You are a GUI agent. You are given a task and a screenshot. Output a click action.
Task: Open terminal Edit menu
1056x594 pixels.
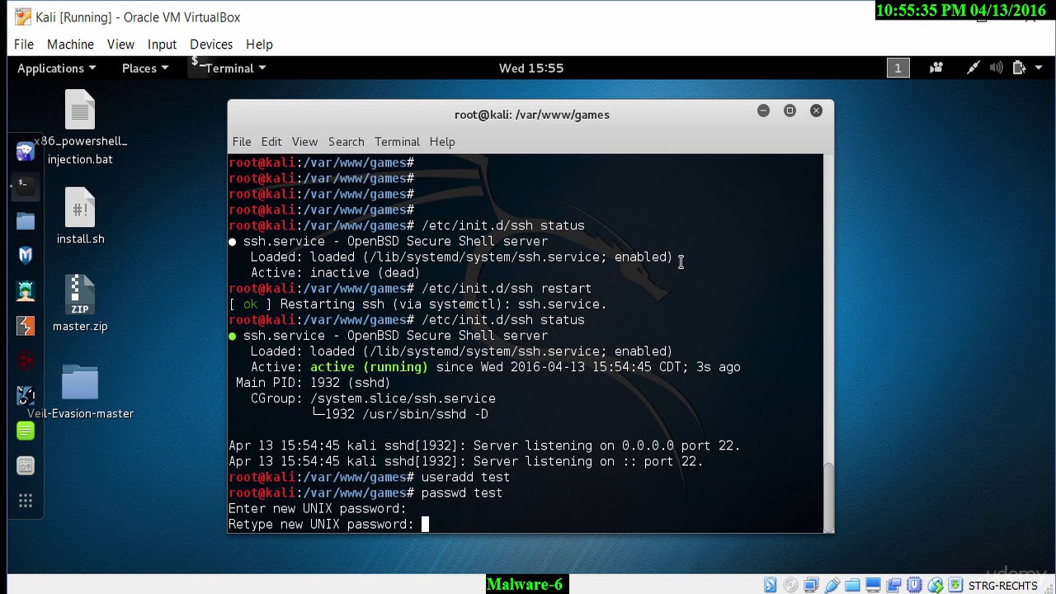[x=271, y=142]
